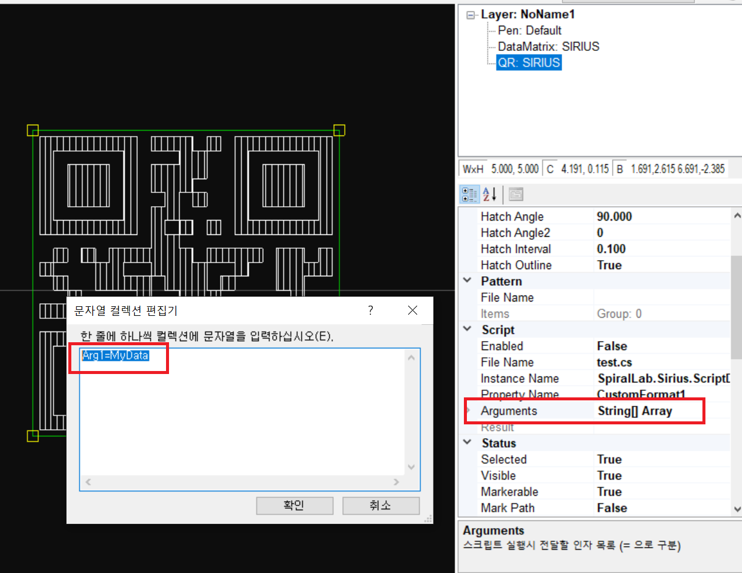This screenshot has height=573, width=742.
Task: Click the dialog horizontal scroll left arrow
Action: [89, 482]
